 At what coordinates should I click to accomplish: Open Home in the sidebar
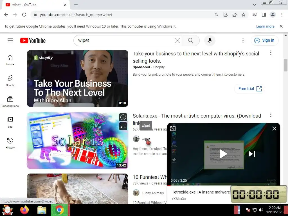[10, 60]
